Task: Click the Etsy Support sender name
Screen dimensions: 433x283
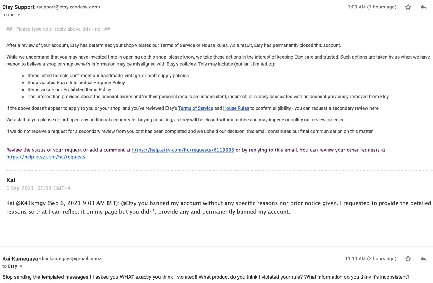Action: [x=18, y=7]
